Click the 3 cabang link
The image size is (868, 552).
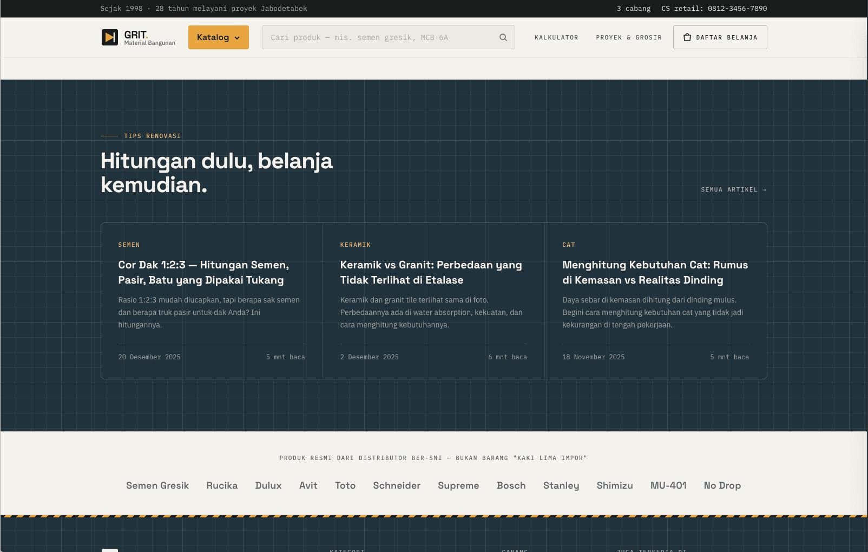634,9
